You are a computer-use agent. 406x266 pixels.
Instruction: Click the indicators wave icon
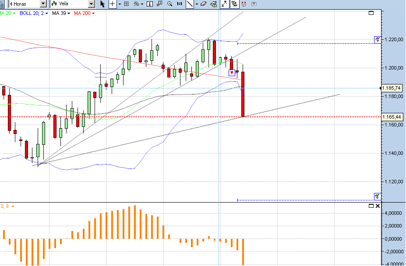point(137,4)
